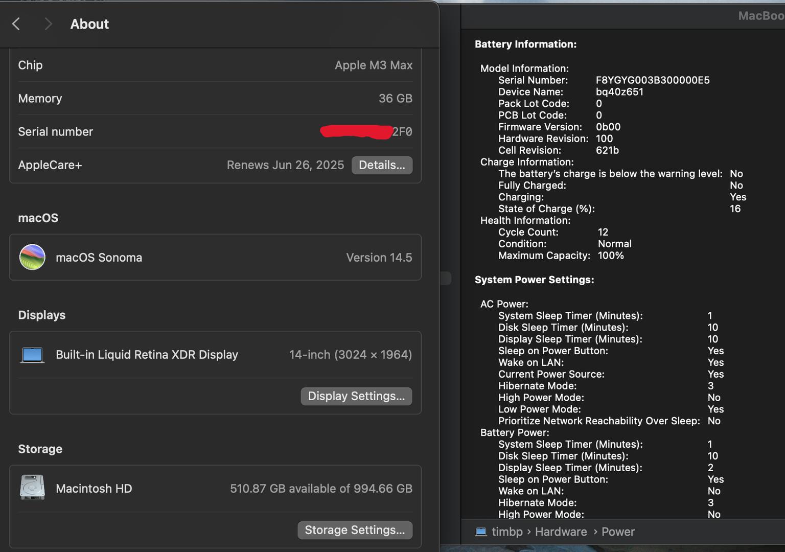Click Renews Jun 26, 2025 text
Viewport: 785px width, 552px height.
click(x=285, y=165)
